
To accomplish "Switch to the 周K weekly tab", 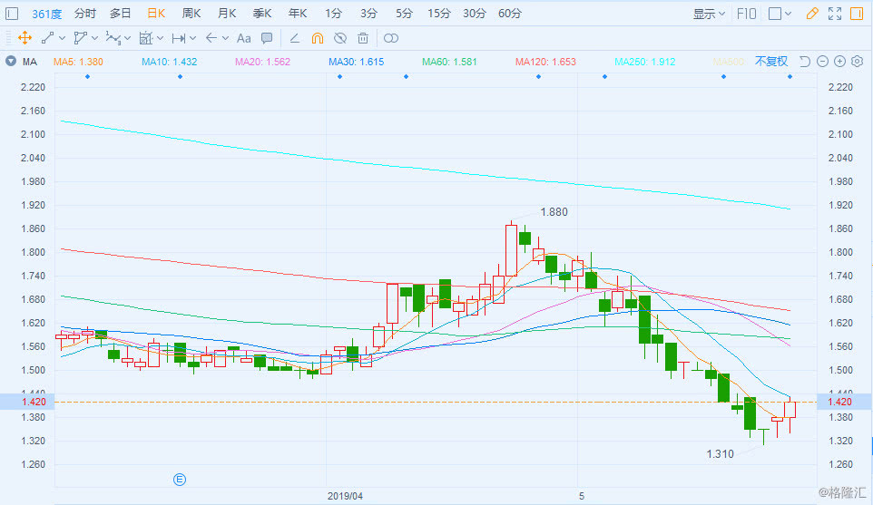I will pyautogui.click(x=191, y=14).
